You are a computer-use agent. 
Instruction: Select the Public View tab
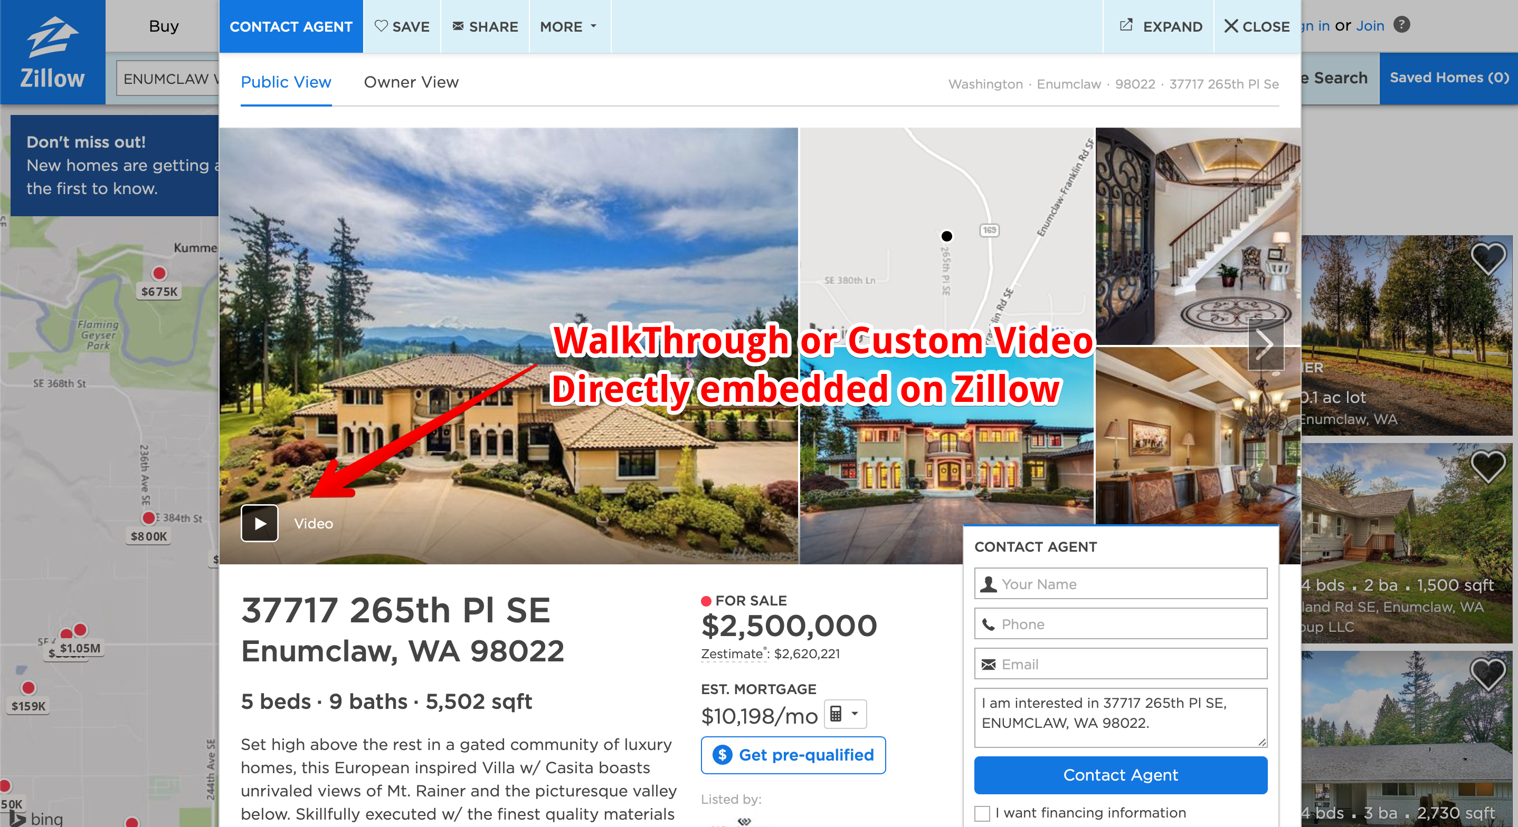click(286, 82)
